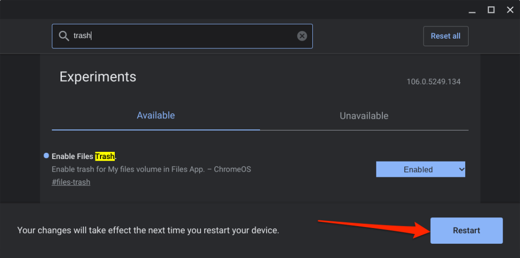Click the Restart button
Image resolution: width=520 pixels, height=258 pixels.
[x=466, y=231]
